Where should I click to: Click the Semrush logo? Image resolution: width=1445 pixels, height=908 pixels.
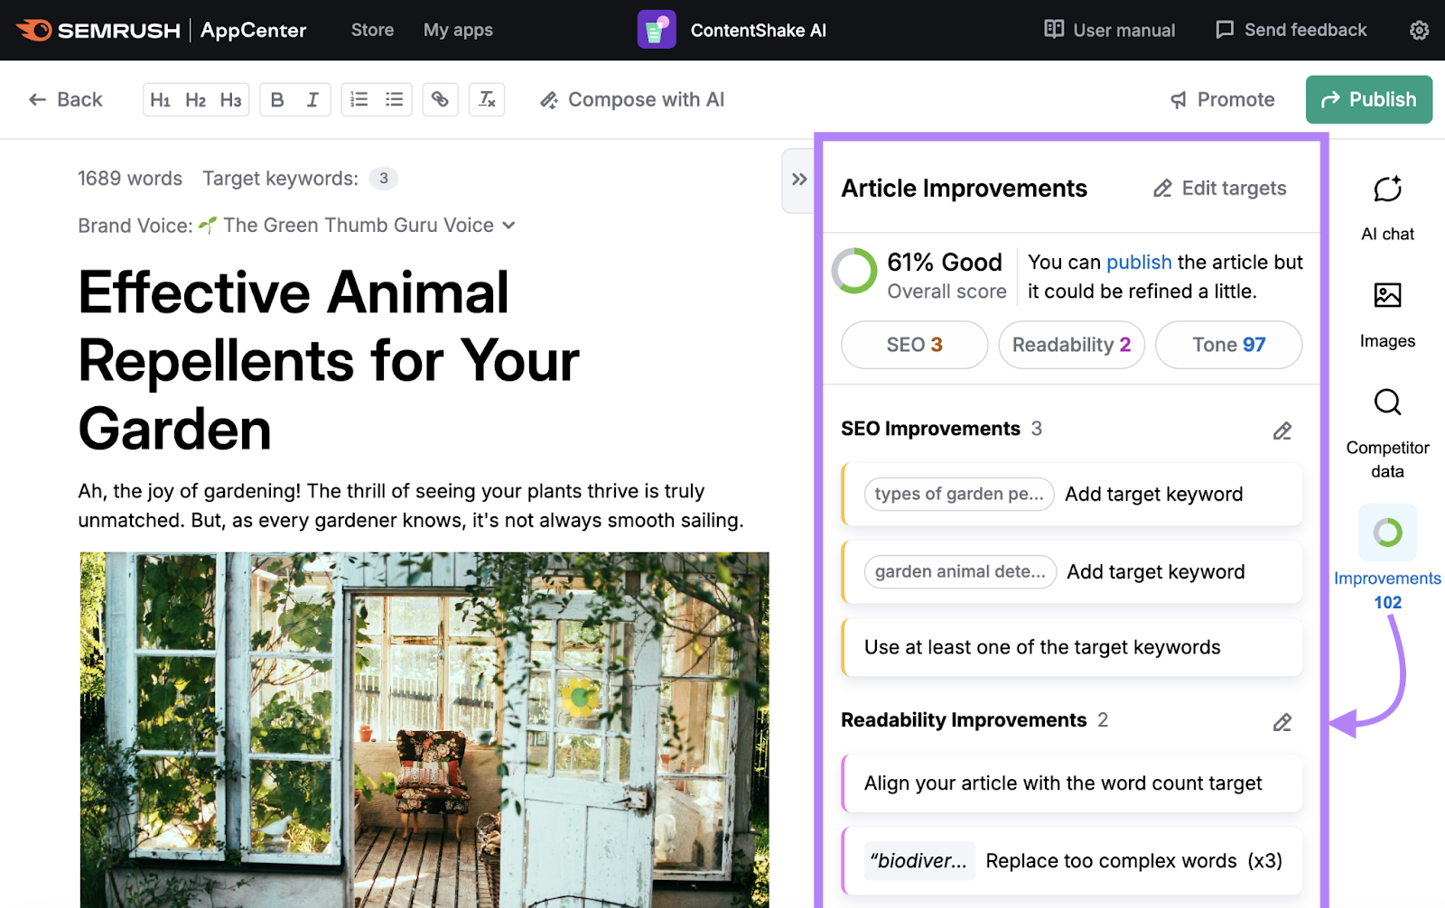pos(98,30)
